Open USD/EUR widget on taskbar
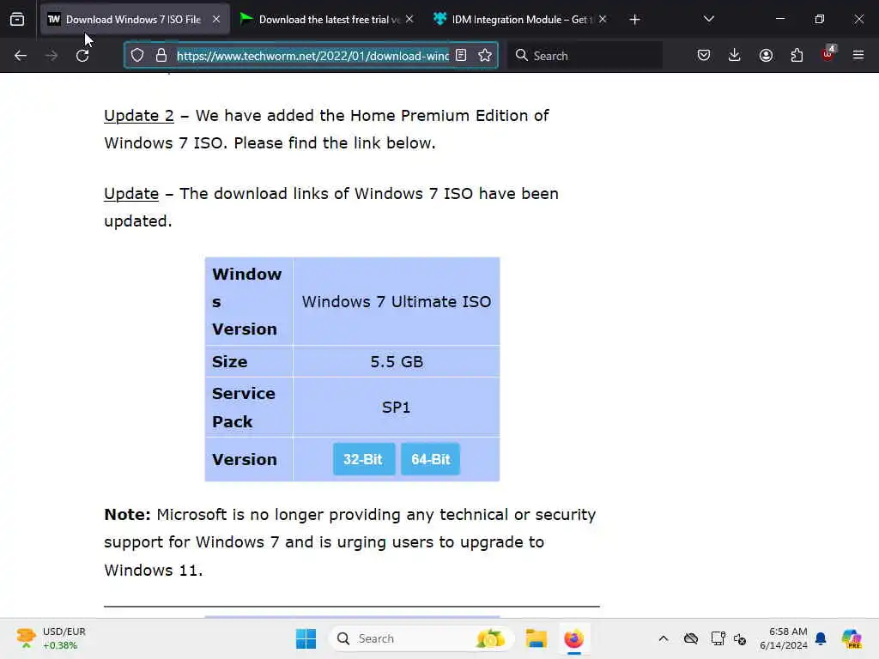 [51, 638]
